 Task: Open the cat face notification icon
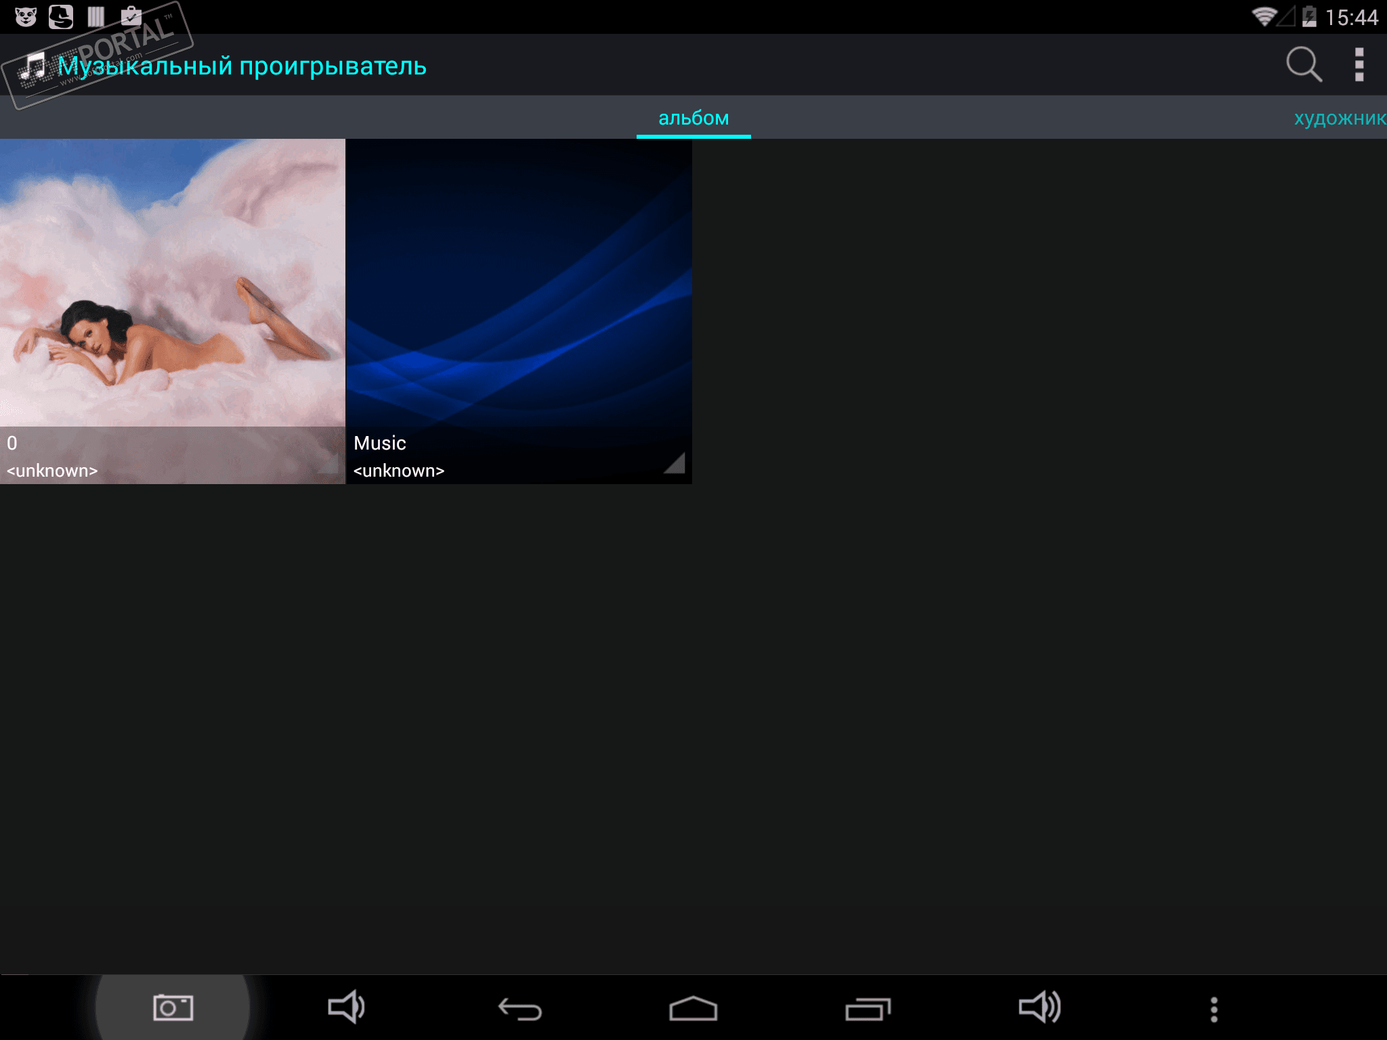[x=26, y=16]
